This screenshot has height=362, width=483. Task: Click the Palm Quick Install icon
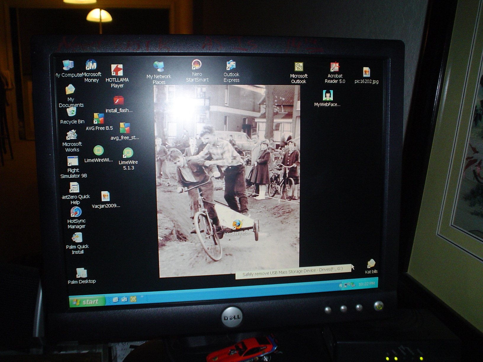(x=77, y=243)
